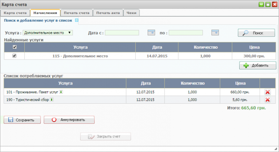Click the 'Сохранить' save button

[22, 120]
